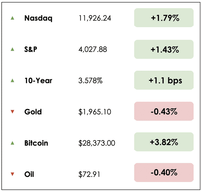Click the red down arrow beside Oil
The height and width of the screenshot is (192, 202).
(x=12, y=174)
